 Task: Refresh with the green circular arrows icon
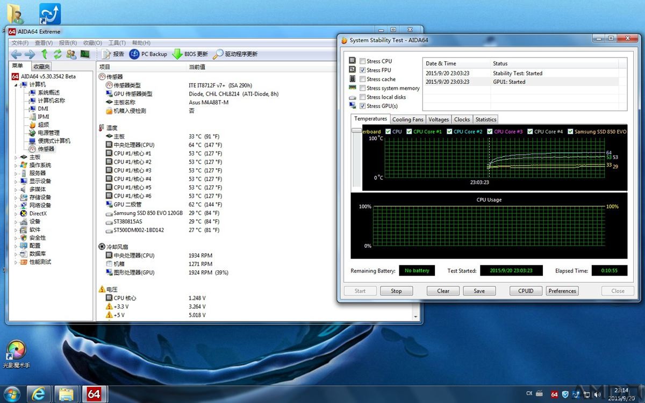[x=57, y=54]
